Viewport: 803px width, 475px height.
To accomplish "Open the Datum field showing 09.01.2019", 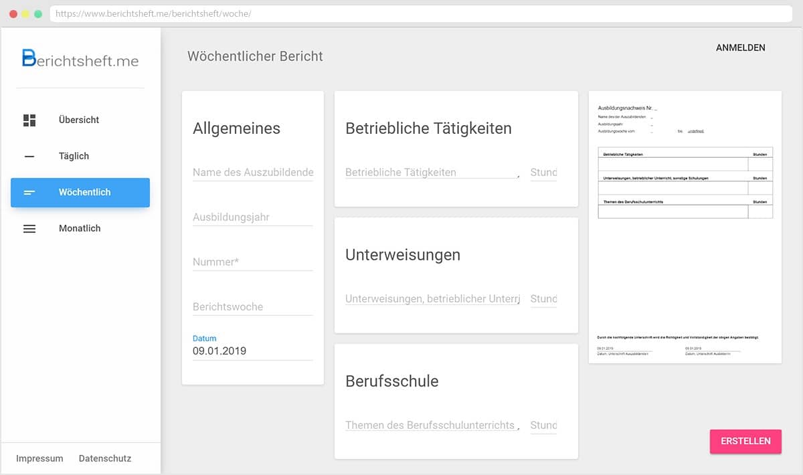I will (x=252, y=351).
